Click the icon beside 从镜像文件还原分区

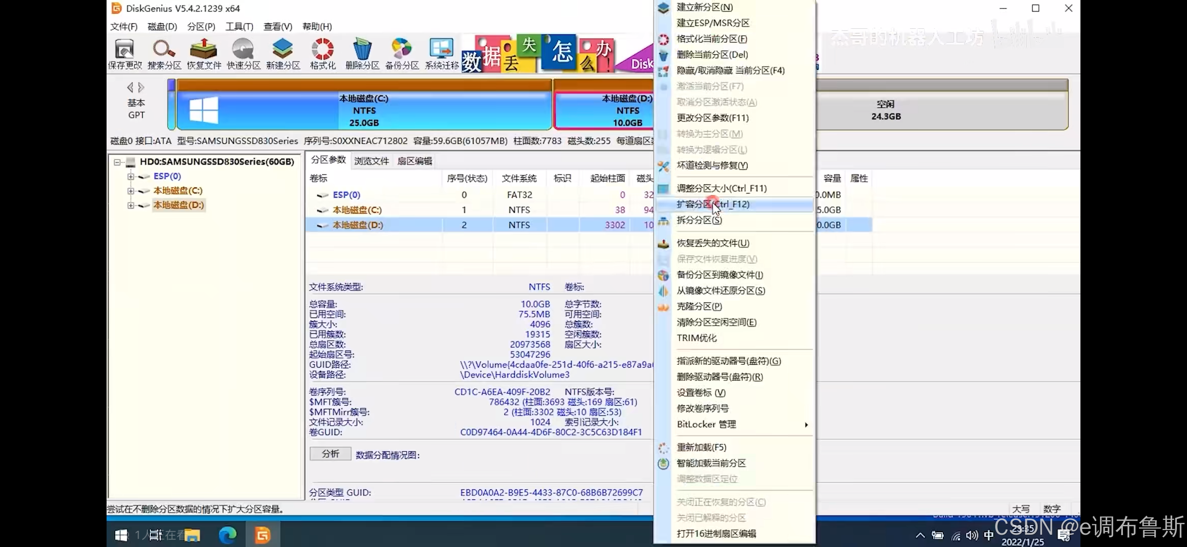(663, 291)
